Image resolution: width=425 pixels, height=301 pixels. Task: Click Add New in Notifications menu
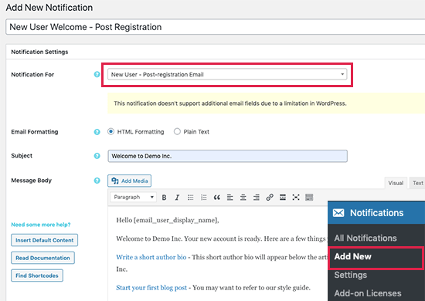tap(352, 256)
